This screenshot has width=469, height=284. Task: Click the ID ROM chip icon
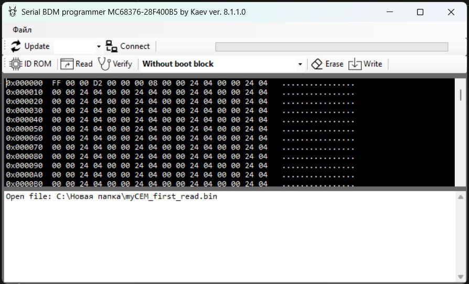(16, 64)
